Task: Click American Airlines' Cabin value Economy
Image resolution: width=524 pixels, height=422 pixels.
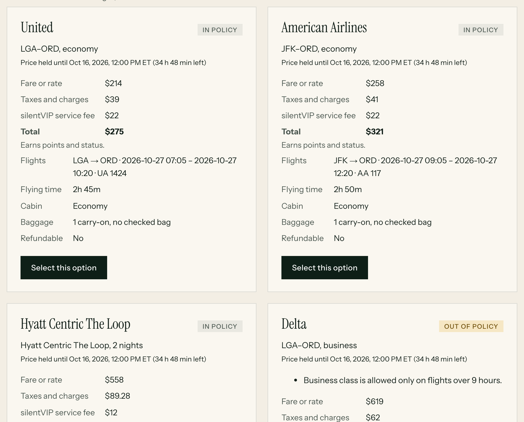Action: 351,206
